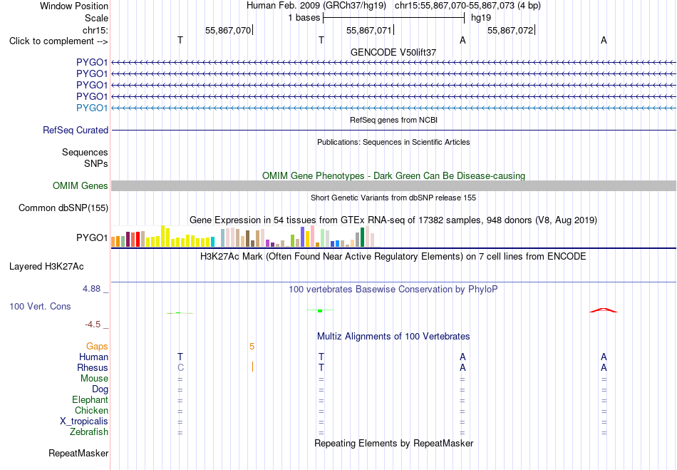
Task: Open the 'RefSeq Curated' track label
Action: coord(75,130)
